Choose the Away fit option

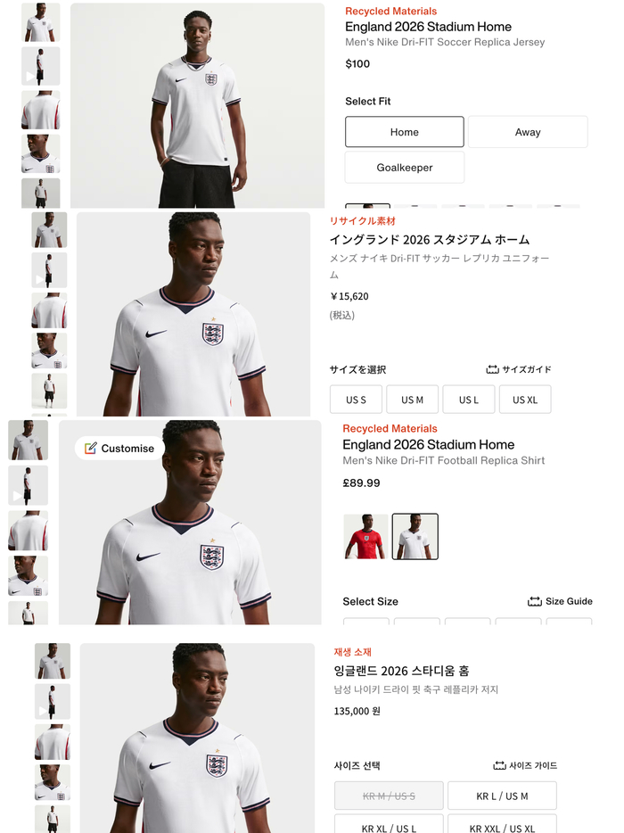[x=528, y=131]
